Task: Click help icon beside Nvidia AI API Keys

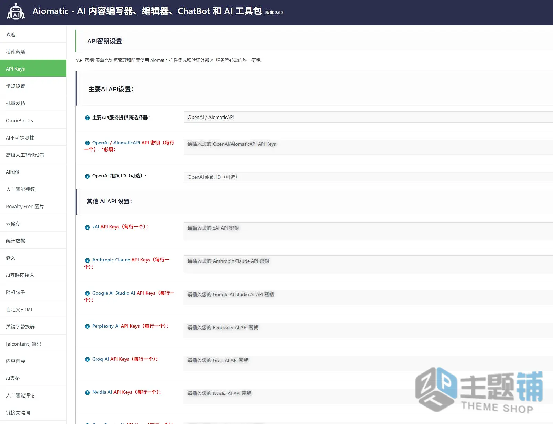Action: pos(87,393)
